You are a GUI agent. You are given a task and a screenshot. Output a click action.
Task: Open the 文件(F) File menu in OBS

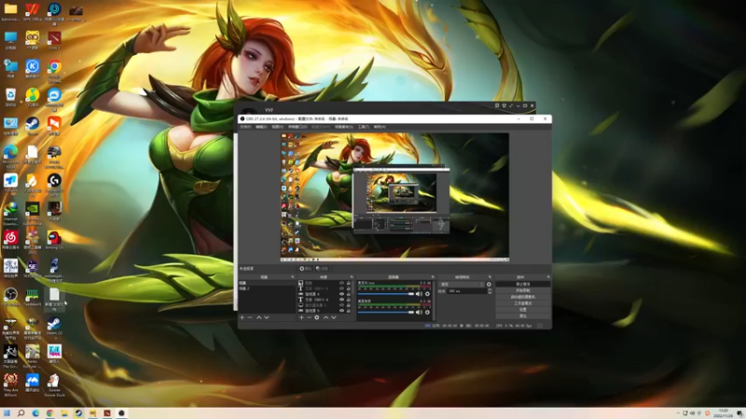click(x=245, y=127)
